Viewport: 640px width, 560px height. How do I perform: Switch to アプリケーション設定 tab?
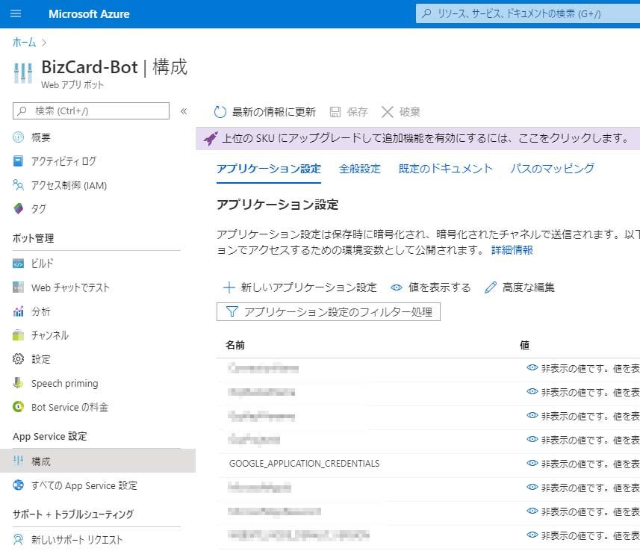269,169
